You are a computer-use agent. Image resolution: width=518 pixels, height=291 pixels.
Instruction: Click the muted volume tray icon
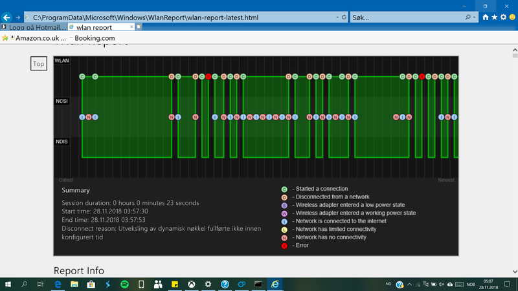click(442, 284)
